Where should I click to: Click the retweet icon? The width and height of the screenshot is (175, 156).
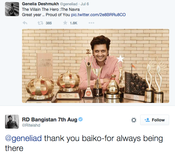[x=40, y=23]
